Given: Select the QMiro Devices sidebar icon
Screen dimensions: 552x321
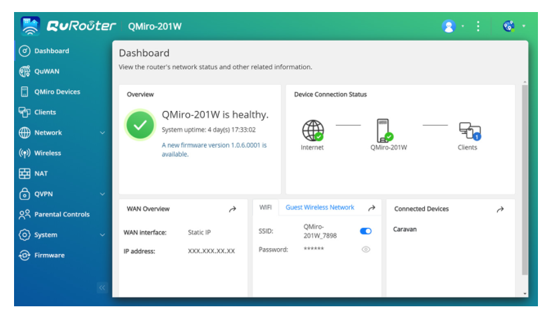Looking at the screenshot, I should click(24, 92).
